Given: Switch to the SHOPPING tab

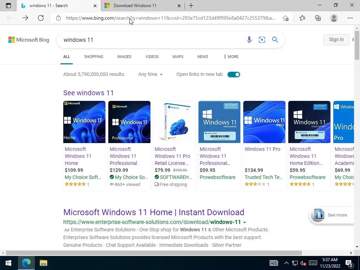Looking at the screenshot, I should pyautogui.click(x=94, y=57).
